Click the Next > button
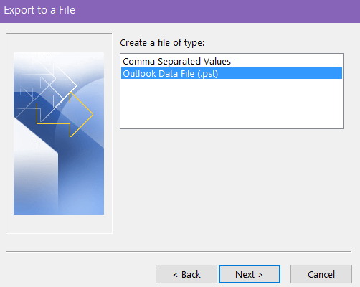 click(250, 274)
